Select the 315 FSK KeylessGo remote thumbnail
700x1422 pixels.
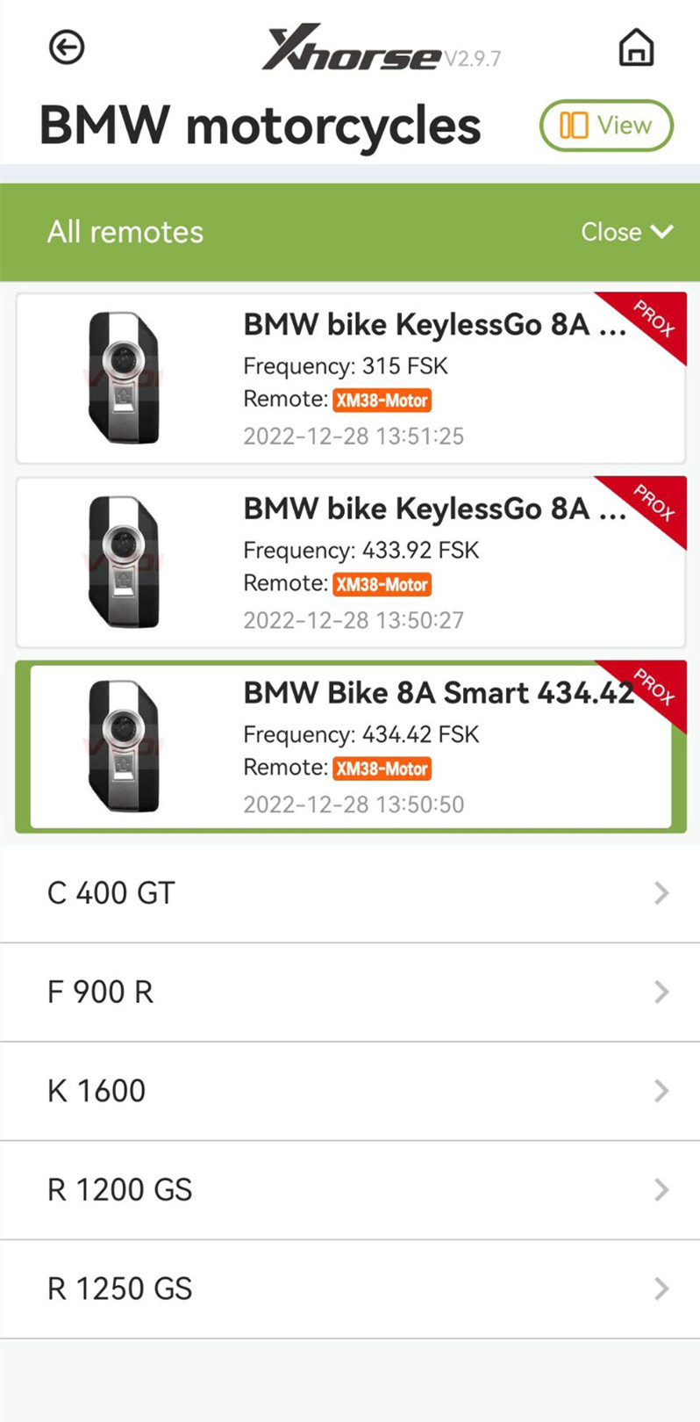click(x=124, y=378)
